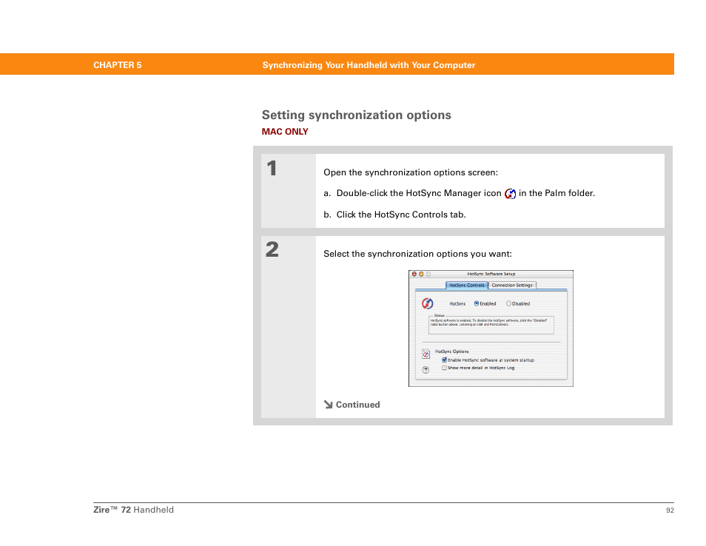Viewport: 706px width, 546px height.
Task: Click the Zire 72 Handheld footer text
Action: pos(133,510)
